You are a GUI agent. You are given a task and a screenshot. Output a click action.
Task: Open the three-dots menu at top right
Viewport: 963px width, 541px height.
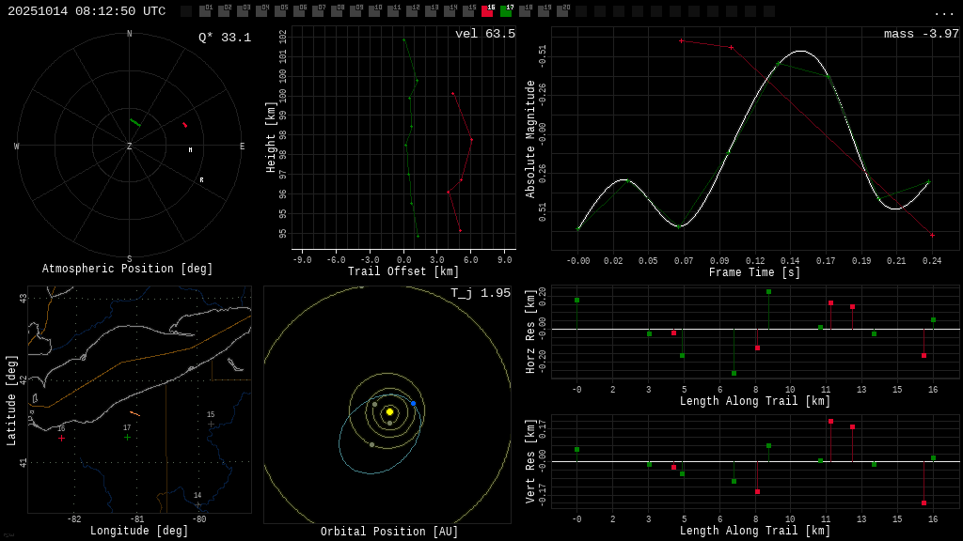tap(943, 12)
